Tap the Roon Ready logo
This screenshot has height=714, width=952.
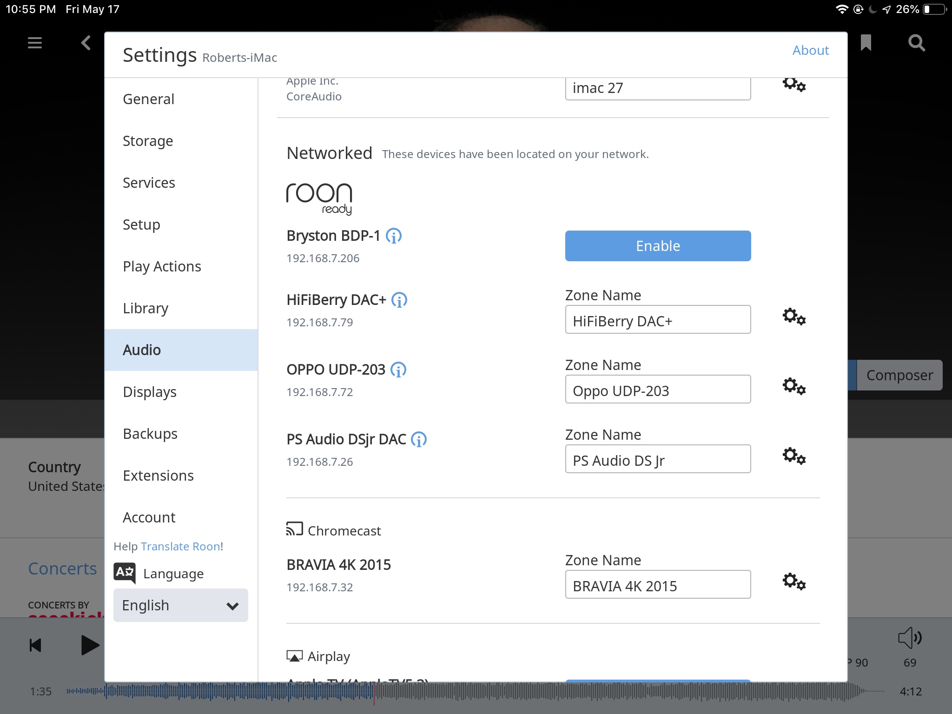tap(319, 198)
